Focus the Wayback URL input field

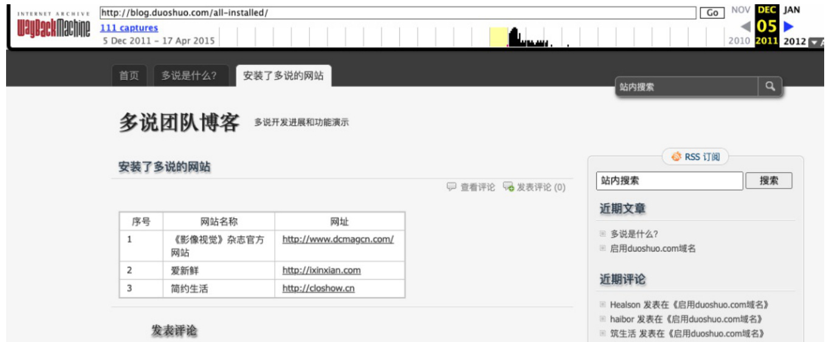click(x=398, y=13)
